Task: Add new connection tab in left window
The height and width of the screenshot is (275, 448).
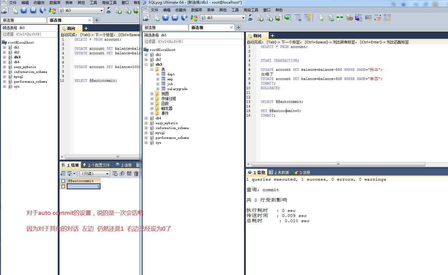Action: point(97,20)
